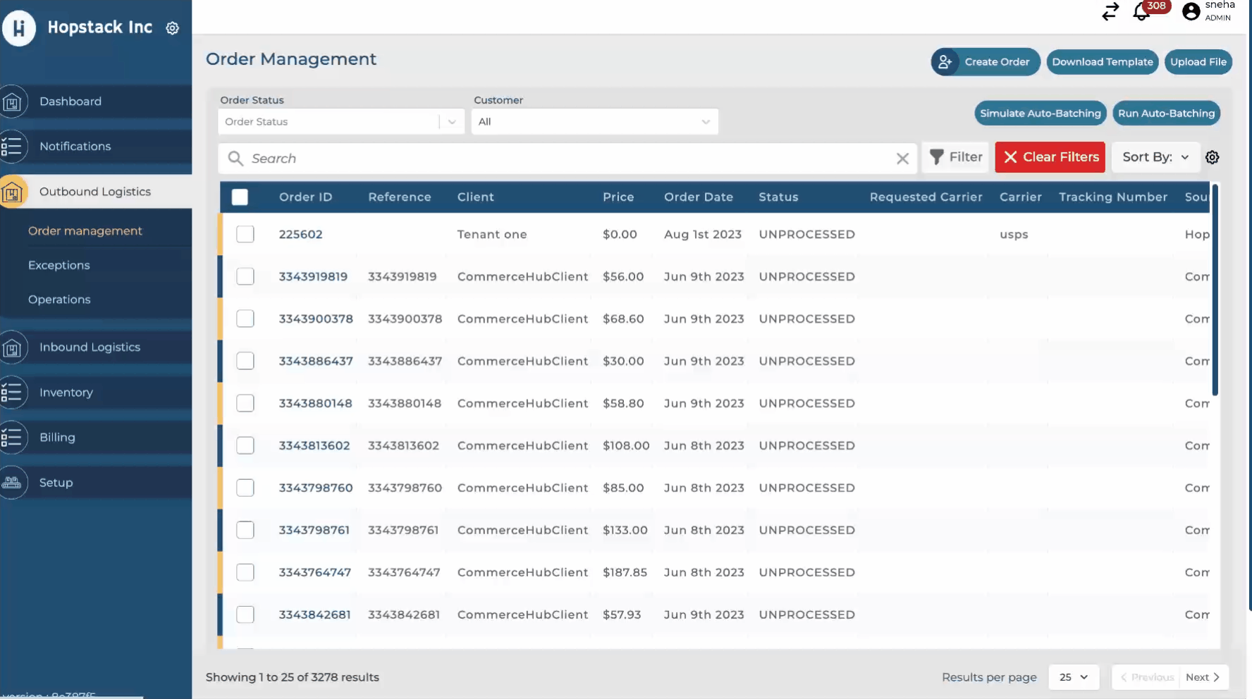Clear the search field with X icon
1252x699 pixels.
(x=902, y=159)
